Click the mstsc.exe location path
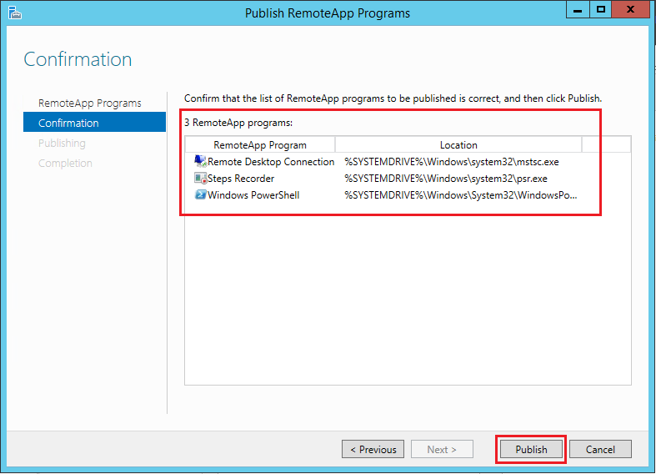656x474 pixels. [x=452, y=162]
